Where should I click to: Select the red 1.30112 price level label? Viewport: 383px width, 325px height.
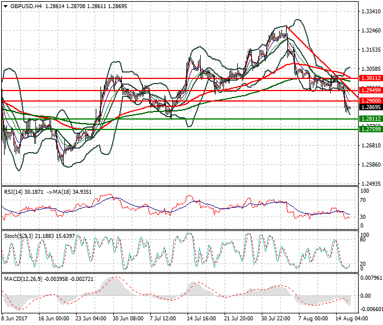(371, 78)
